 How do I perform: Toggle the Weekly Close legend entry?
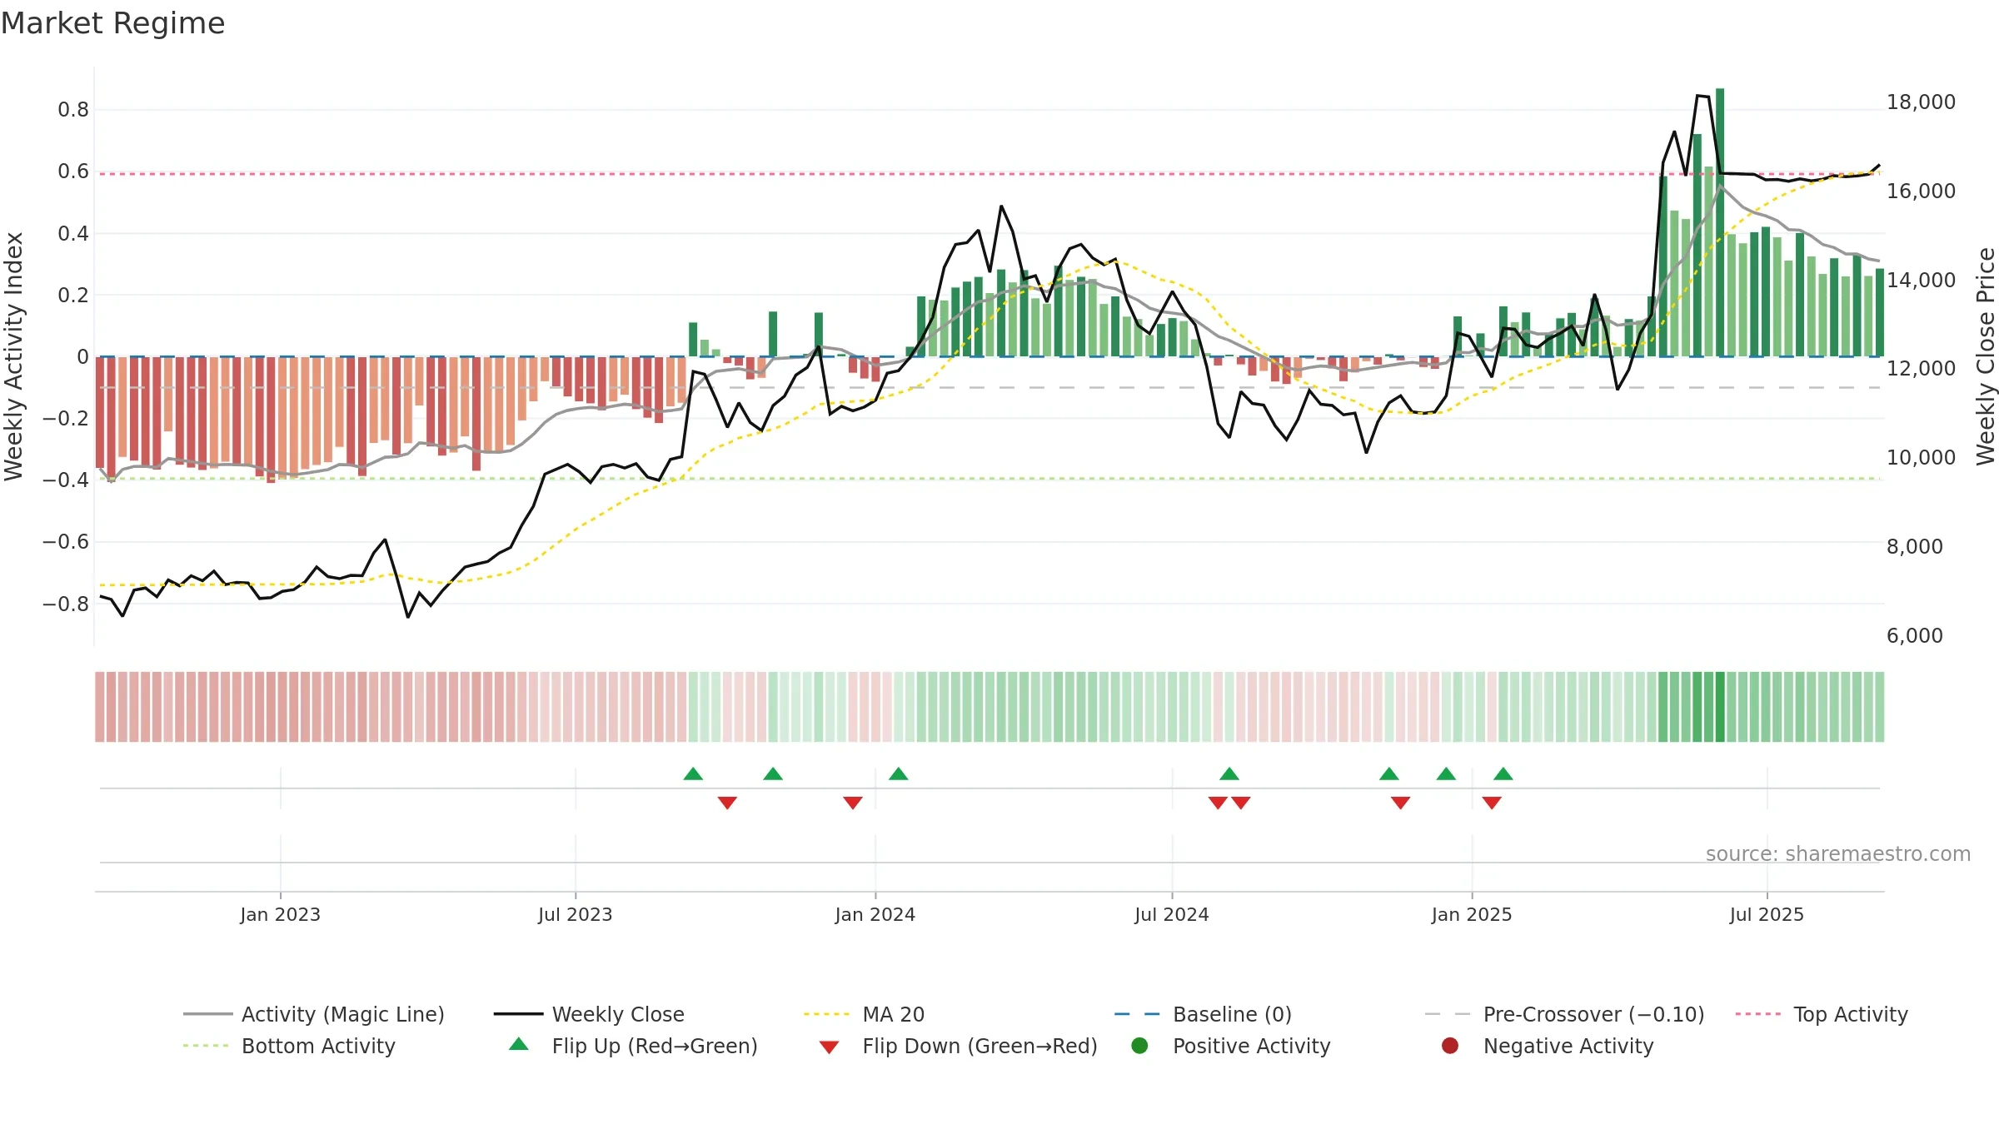[x=589, y=1014]
